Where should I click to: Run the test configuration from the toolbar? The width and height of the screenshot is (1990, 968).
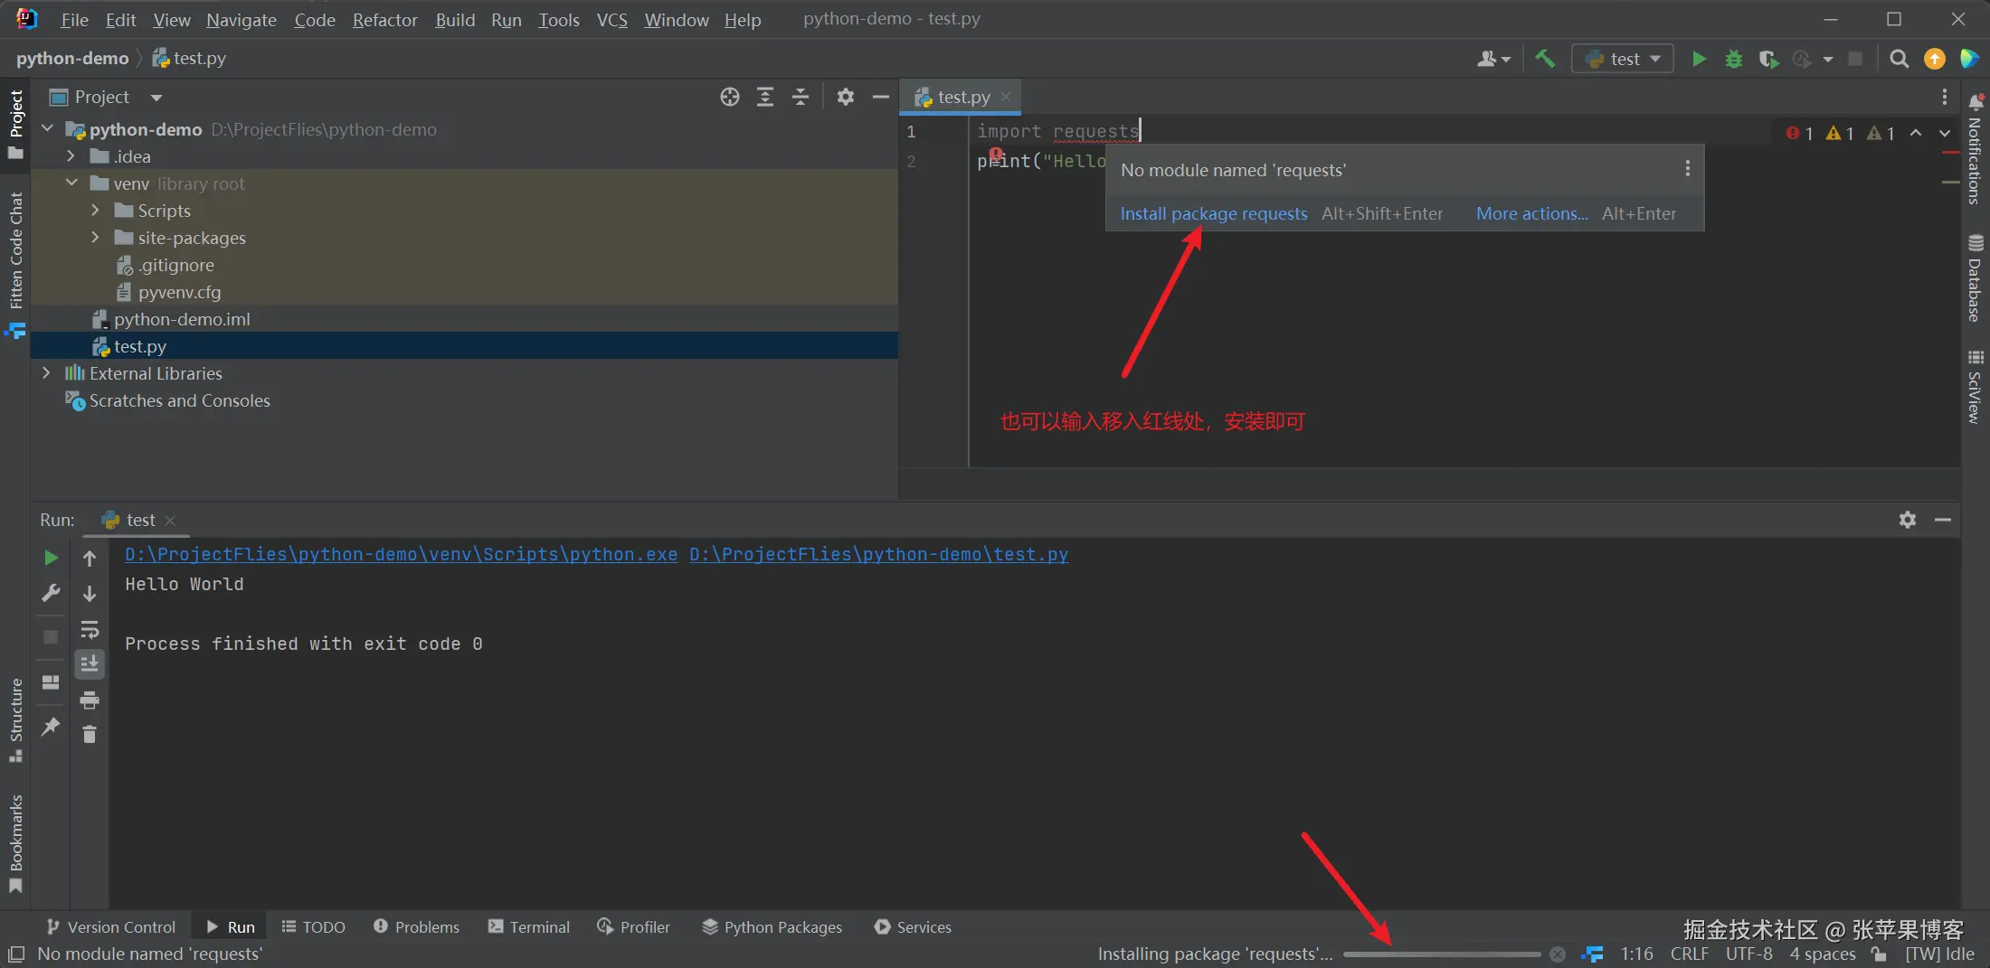1699,59
